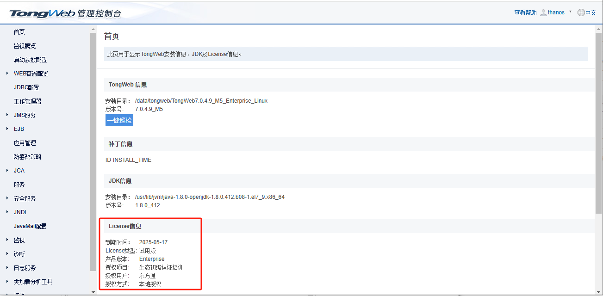Open the thanos account dropdown

570,12
